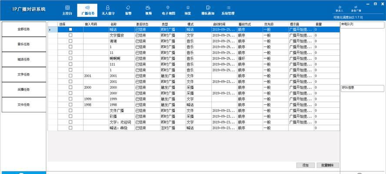Sort by the 模式 mode column header
386x174 pixels.
(x=198, y=24)
